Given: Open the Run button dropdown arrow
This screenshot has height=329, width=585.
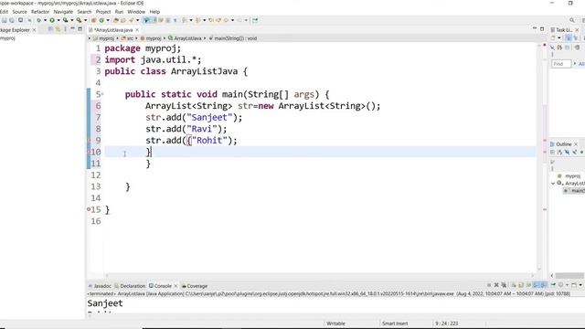Looking at the screenshot, I should point(58,20).
